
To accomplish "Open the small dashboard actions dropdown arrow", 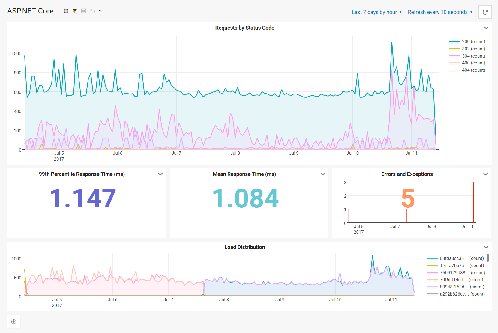I will click(100, 11).
